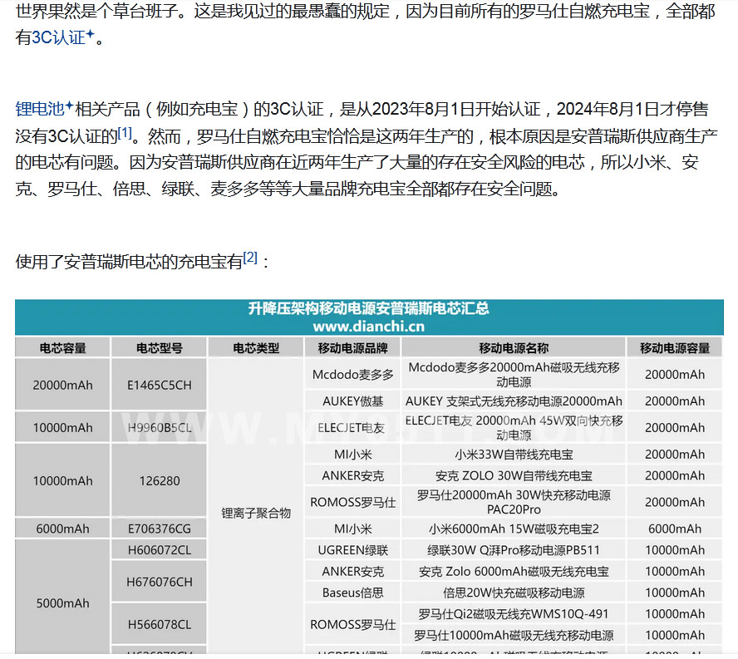The height and width of the screenshot is (659, 738).
Task: Click the 移动电源名称 column header
Action: [513, 348]
